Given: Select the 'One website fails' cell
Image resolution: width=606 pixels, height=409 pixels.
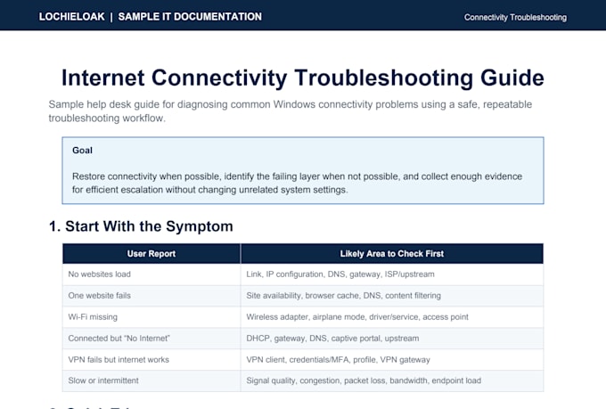Looking at the screenshot, I should (151, 296).
